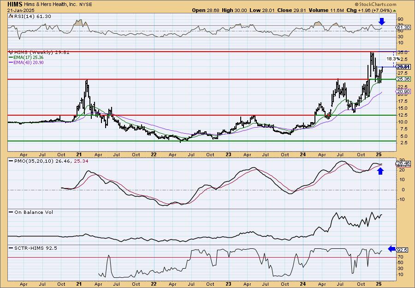This screenshot has height=288, width=415.
Task: Click the Low 28.01 value
Action: (x=262, y=10)
